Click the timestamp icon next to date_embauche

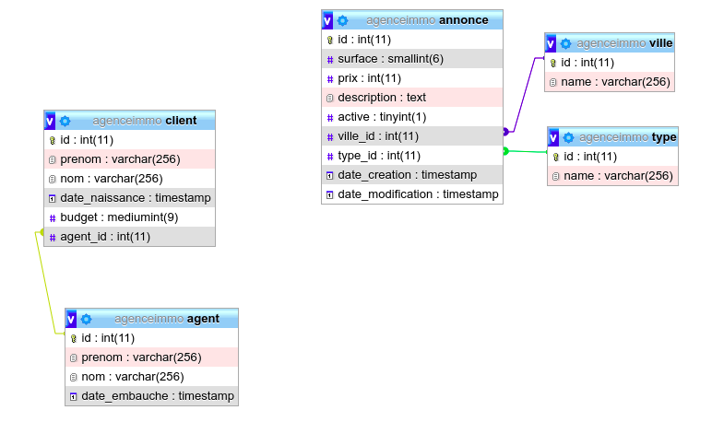click(x=73, y=396)
